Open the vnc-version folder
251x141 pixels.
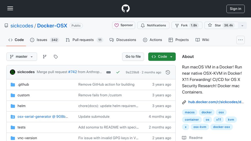click(x=27, y=138)
